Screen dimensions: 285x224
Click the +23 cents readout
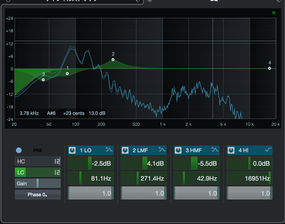tap(74, 113)
